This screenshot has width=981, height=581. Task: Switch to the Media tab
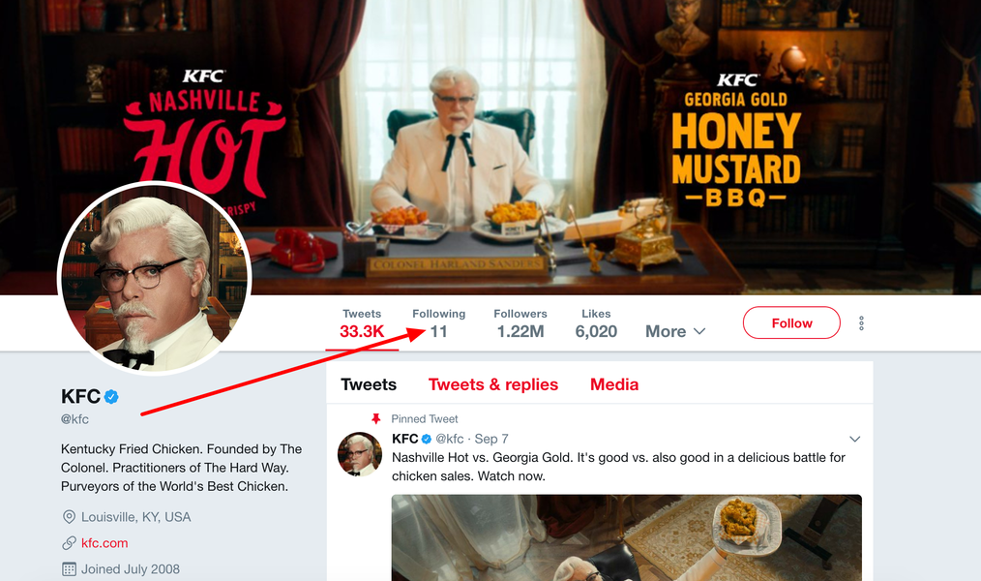[x=613, y=384]
